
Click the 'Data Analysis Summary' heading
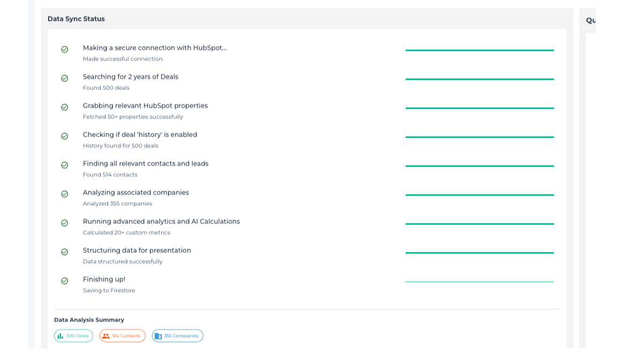point(88,319)
